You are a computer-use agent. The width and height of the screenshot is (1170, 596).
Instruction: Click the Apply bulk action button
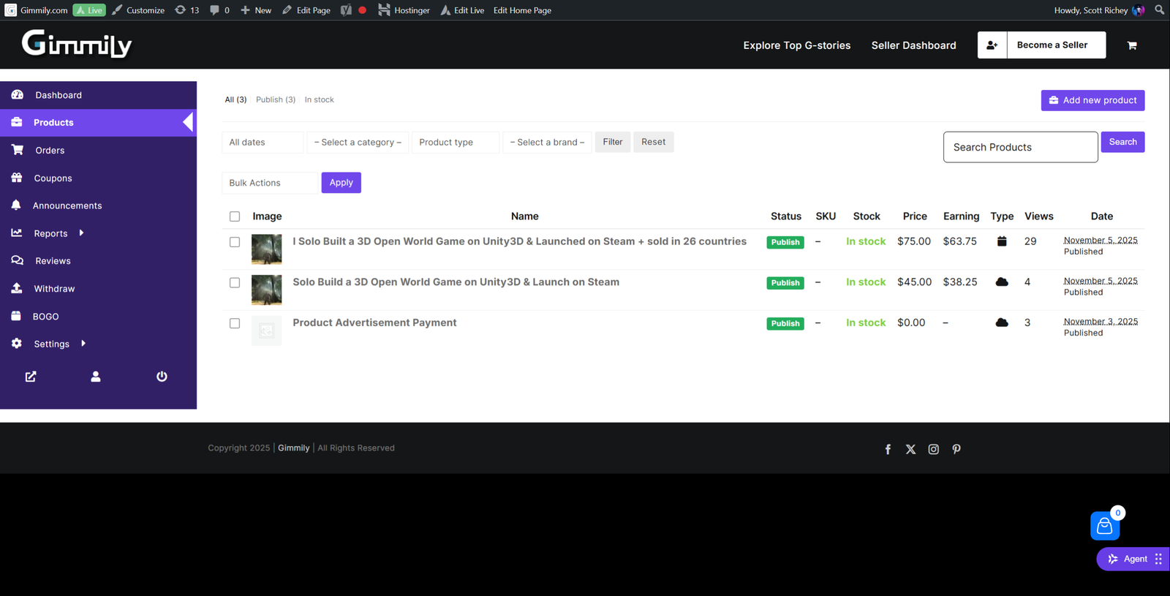(341, 183)
